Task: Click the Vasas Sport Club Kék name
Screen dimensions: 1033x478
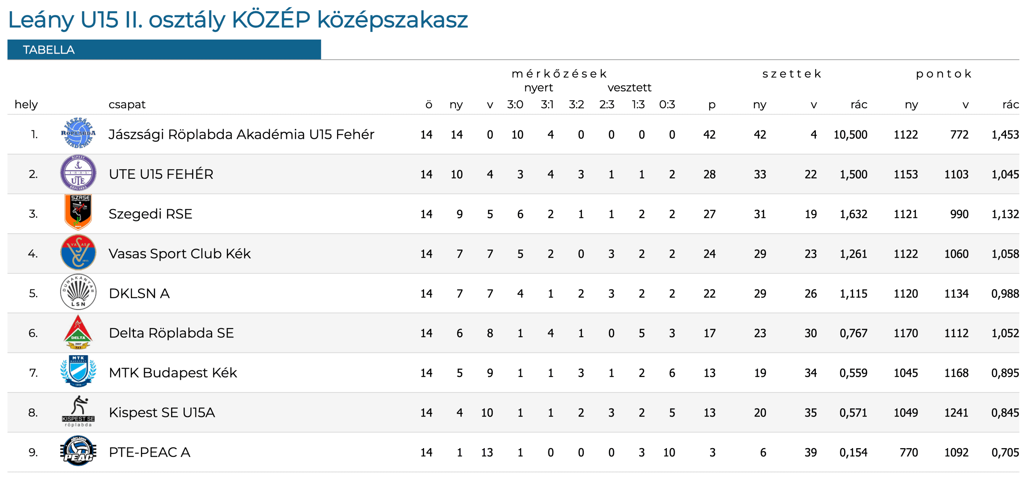Action: pyautogui.click(x=180, y=254)
